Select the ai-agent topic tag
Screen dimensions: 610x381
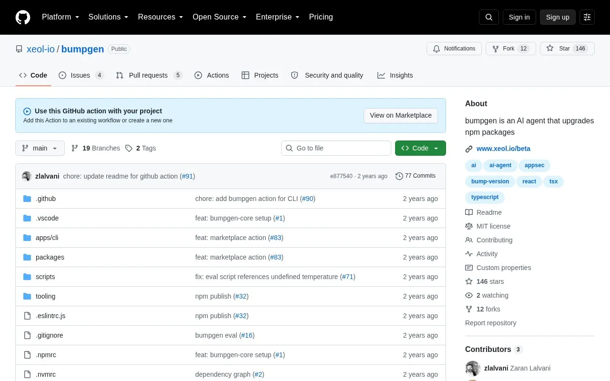pos(500,165)
